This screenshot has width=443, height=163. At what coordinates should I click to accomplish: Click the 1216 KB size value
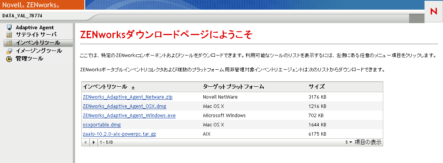(x=317, y=106)
